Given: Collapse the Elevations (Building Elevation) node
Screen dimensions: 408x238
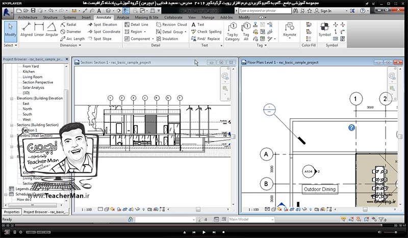Looking at the screenshot, I should pyautogui.click(x=12, y=98).
